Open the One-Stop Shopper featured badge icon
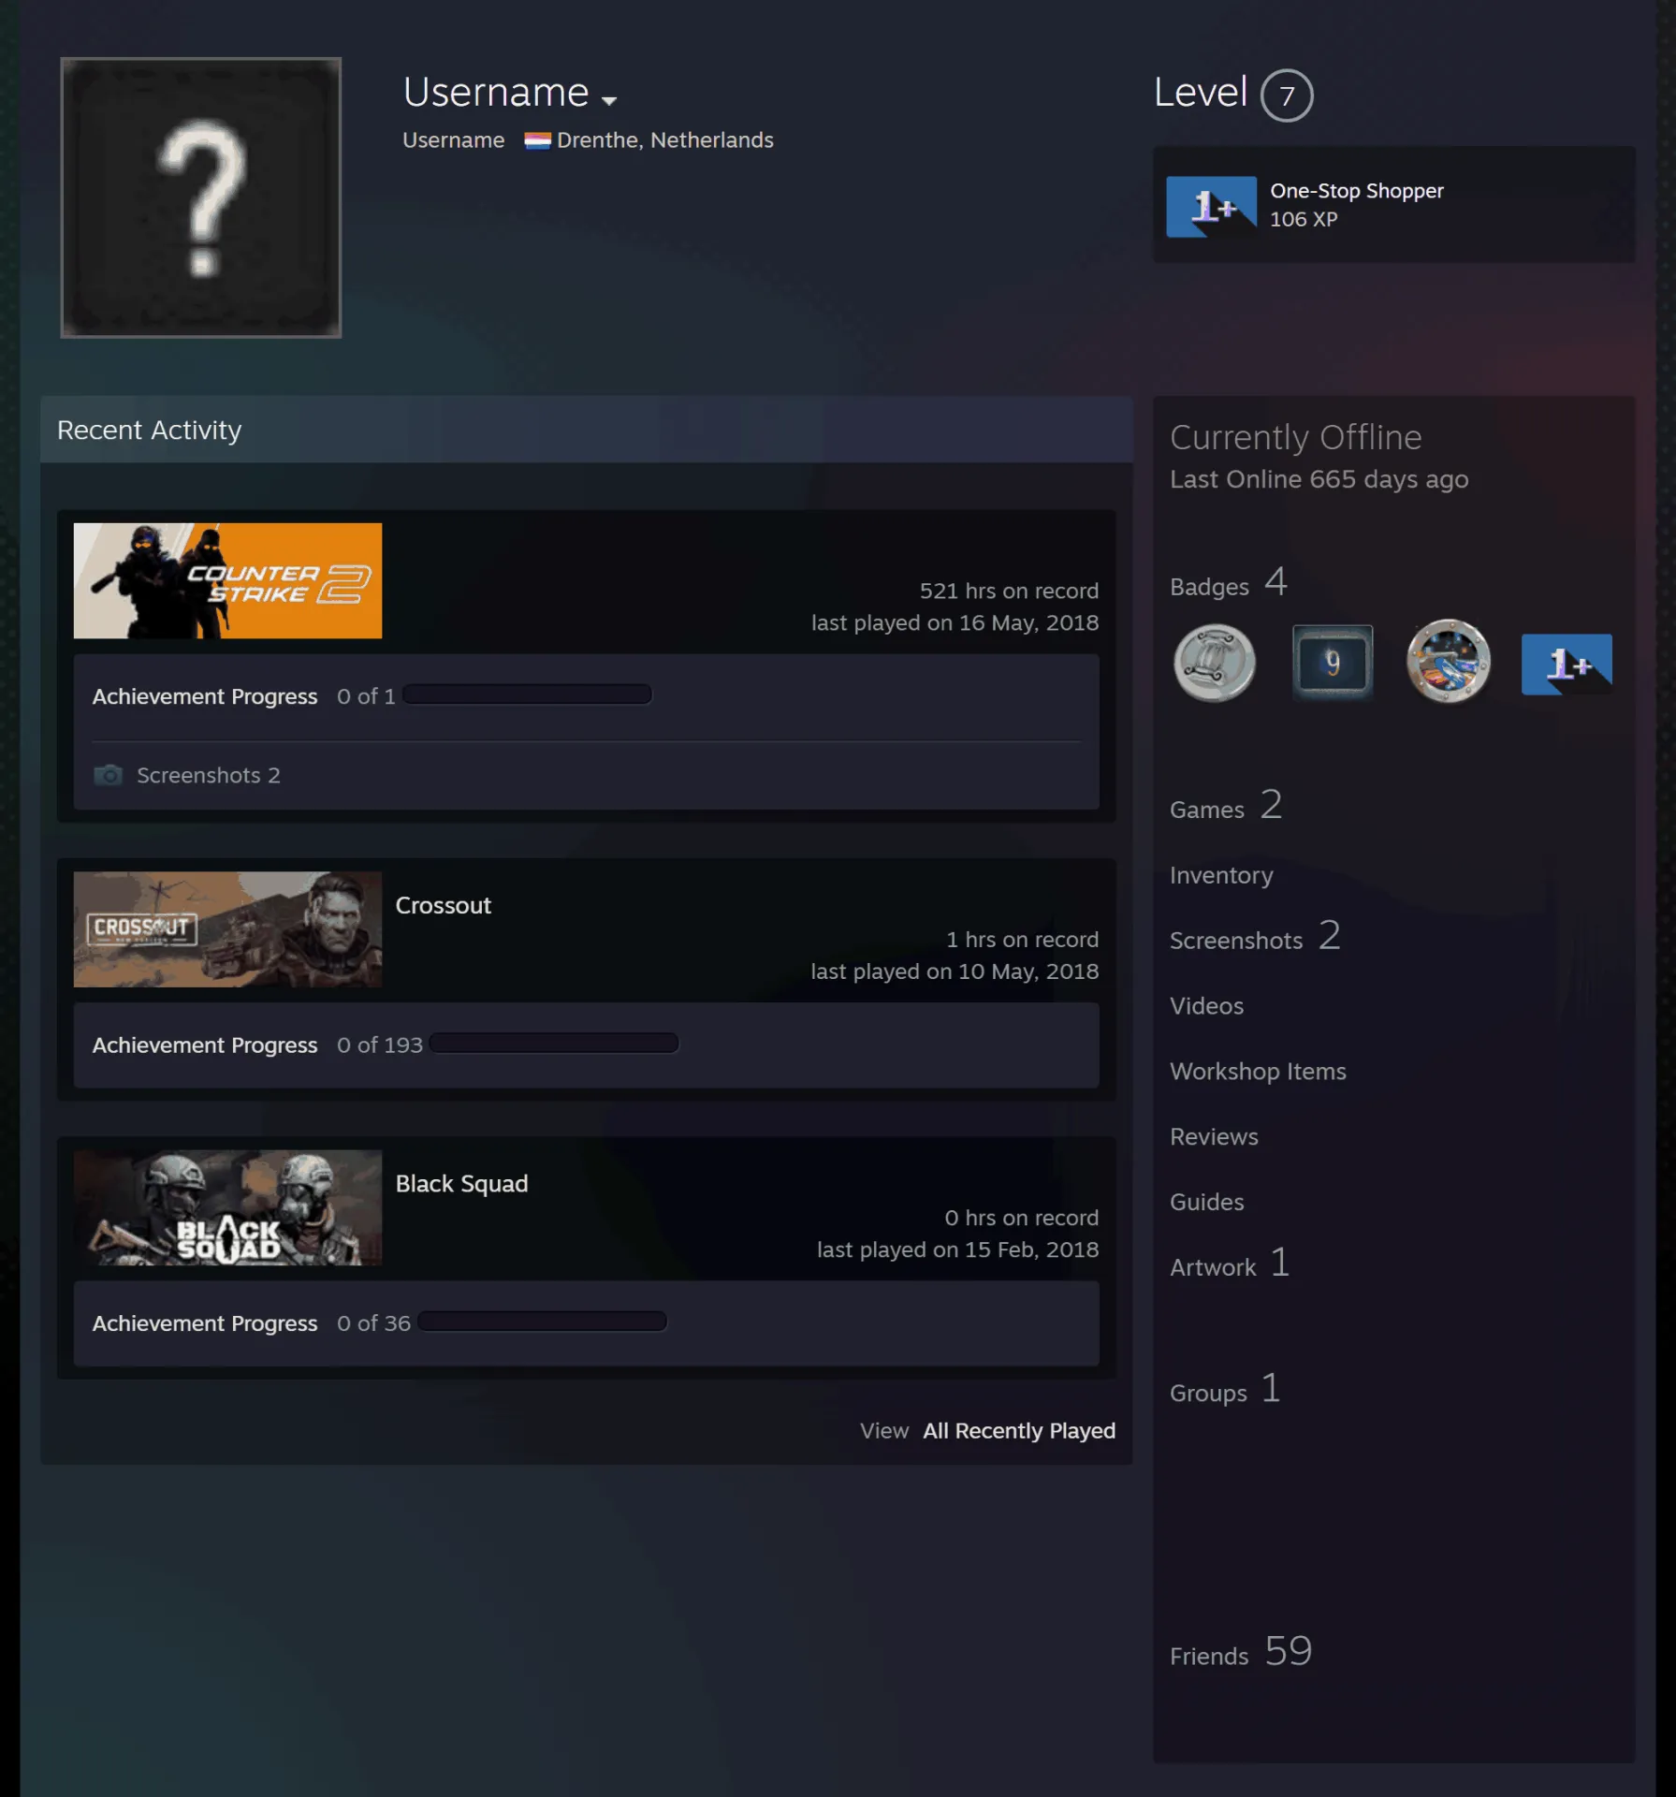Viewport: 1676px width, 1797px height. point(1211,206)
